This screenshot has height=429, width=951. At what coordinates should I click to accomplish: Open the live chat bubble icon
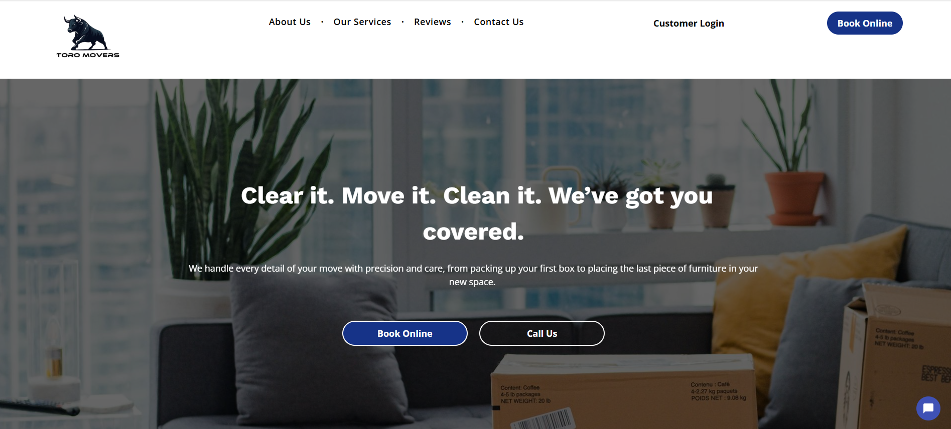[928, 408]
